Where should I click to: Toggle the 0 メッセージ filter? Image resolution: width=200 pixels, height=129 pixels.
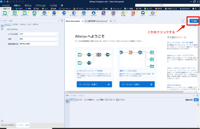(x=110, y=100)
